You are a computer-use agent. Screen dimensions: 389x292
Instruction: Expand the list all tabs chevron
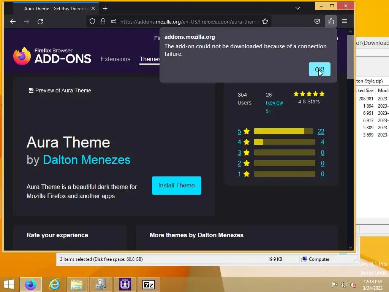[298, 8]
